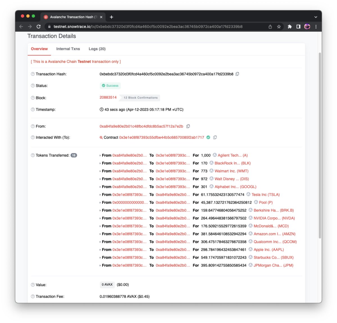Image resolution: width=337 pixels, height=323 pixels.
Task: Expand the Walt Disney transfer row arrow
Action: pos(100,179)
